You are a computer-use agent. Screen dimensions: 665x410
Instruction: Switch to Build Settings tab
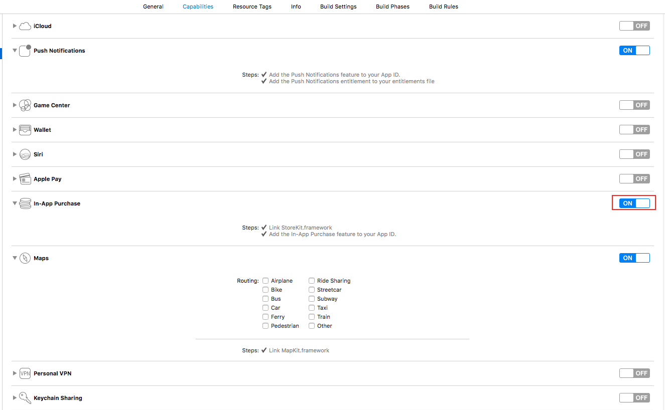point(338,7)
